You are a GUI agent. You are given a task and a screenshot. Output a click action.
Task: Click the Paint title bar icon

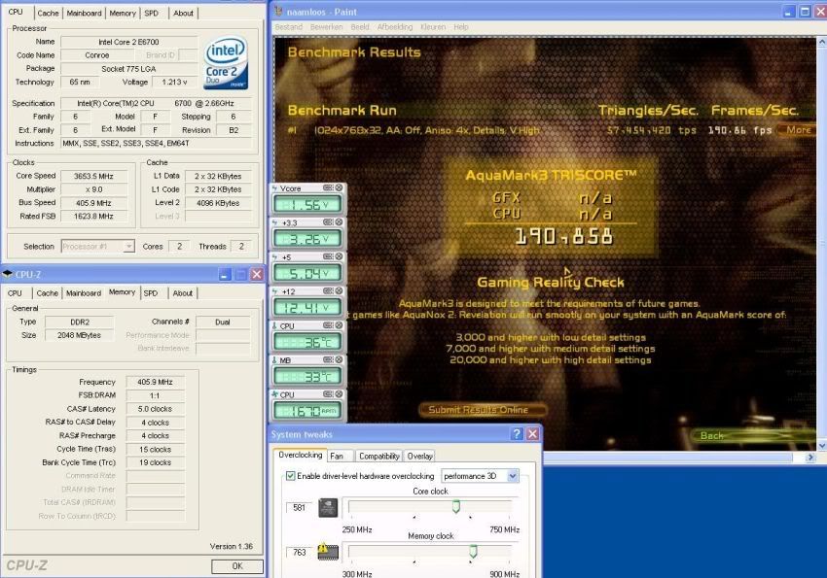(x=278, y=12)
